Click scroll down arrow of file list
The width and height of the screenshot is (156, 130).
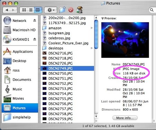point(96,117)
